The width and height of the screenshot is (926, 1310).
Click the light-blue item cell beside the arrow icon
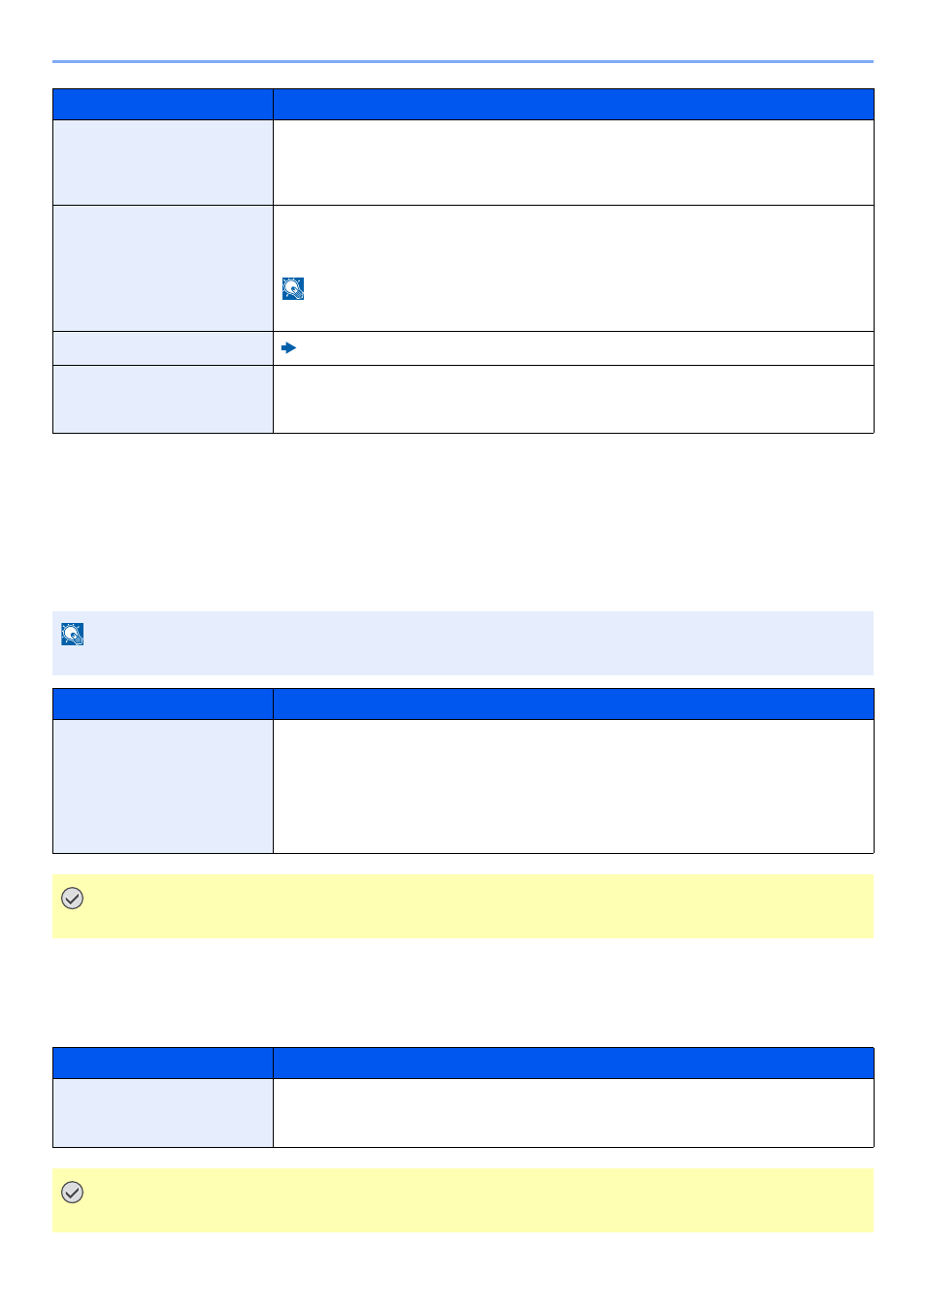163,348
